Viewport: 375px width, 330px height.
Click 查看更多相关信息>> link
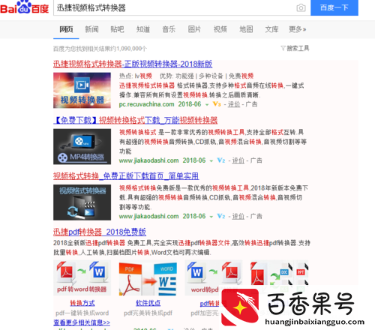point(82,322)
